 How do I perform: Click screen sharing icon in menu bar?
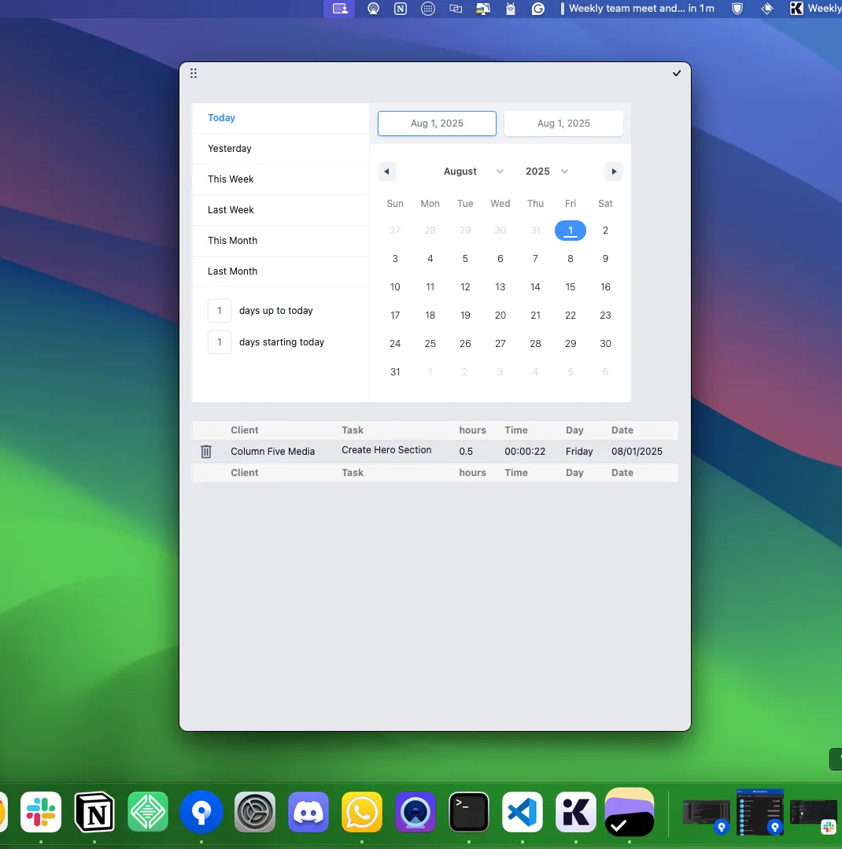(x=339, y=9)
